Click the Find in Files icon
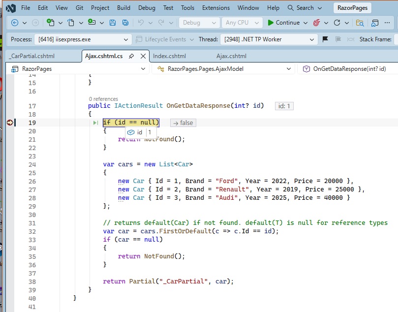Screen dimensions: 398x312 (360, 23)
